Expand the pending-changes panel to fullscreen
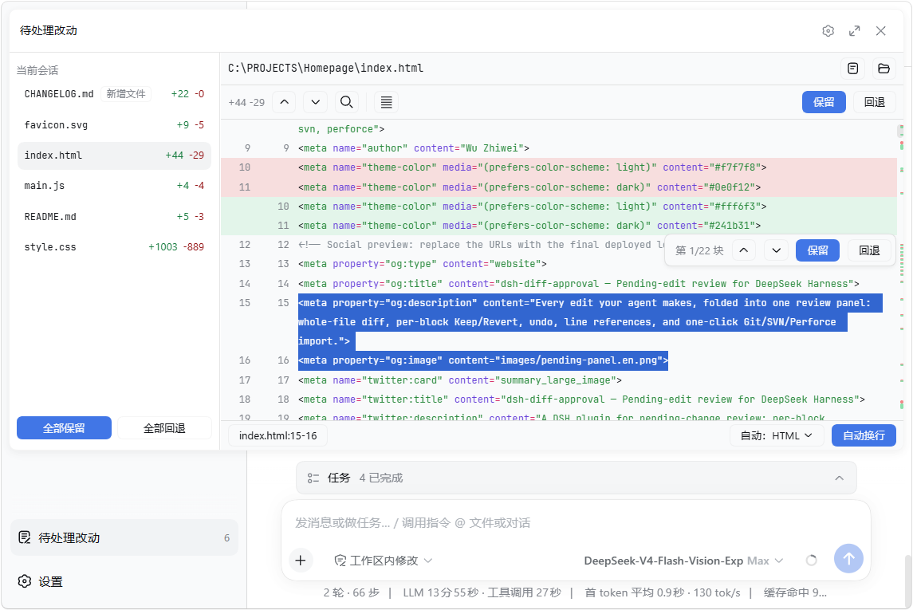Screen dimensions: 913x610 pos(854,31)
